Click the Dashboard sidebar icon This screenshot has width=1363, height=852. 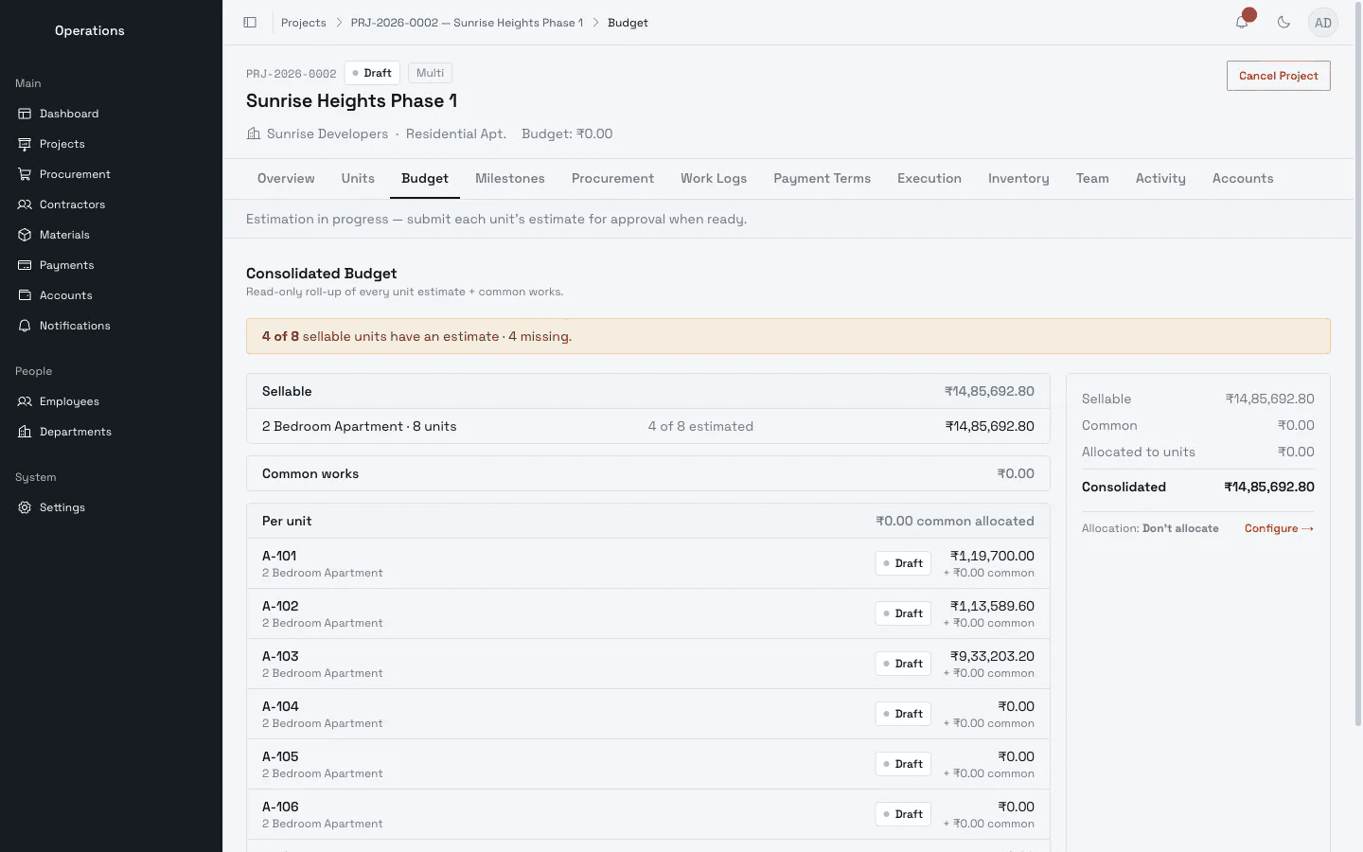click(x=25, y=114)
